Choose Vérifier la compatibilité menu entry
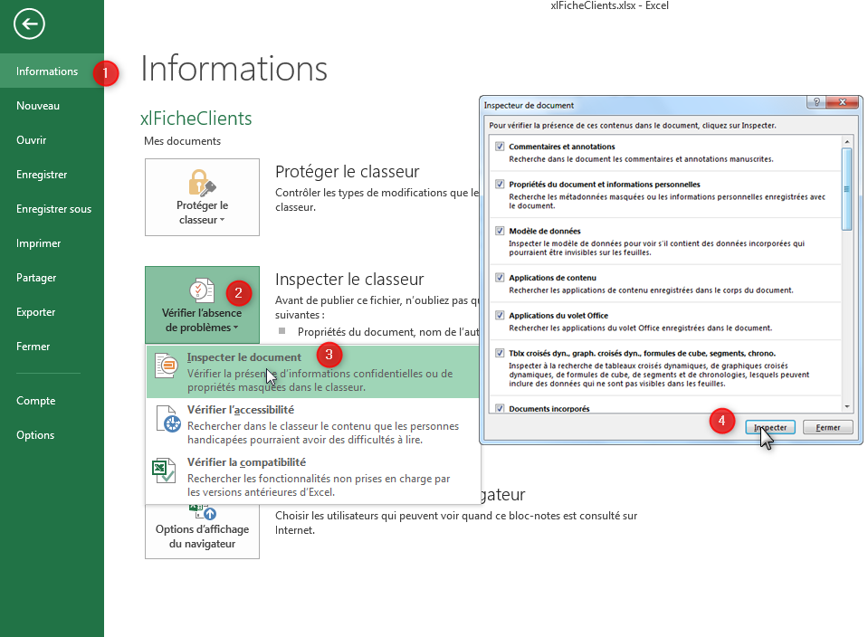The width and height of the screenshot is (868, 637). [313, 477]
